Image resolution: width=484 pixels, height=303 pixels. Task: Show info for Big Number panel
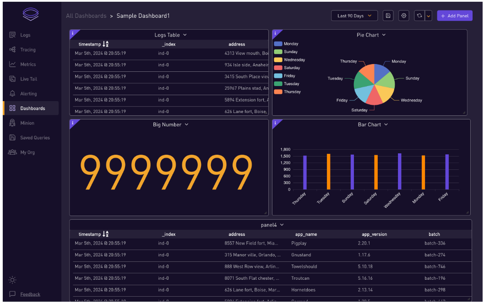pyautogui.click(x=73, y=123)
